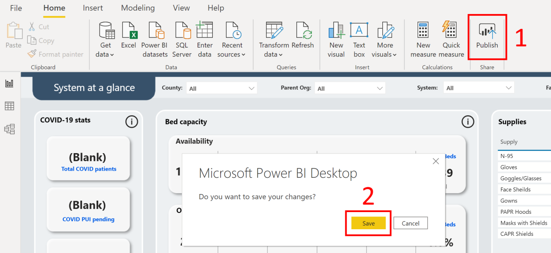Switch to the Modeling ribbon tab
Viewport: 551px width, 253px height.
coord(138,8)
